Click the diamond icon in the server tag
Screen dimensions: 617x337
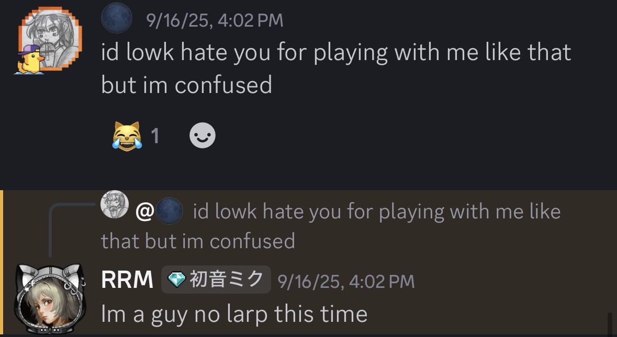coord(177,280)
